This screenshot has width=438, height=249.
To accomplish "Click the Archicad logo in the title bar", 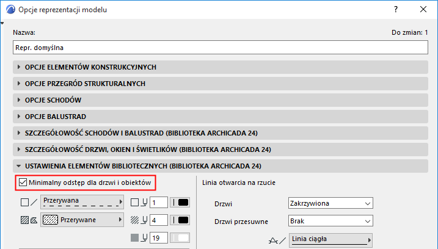I will [10, 9].
